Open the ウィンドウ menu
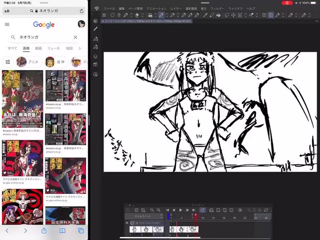The width and height of the screenshot is (320, 240). pyautogui.click(x=235, y=8)
